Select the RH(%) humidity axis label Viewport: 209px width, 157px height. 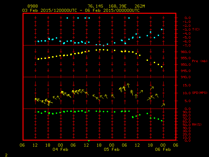pyautogui.click(x=197, y=125)
